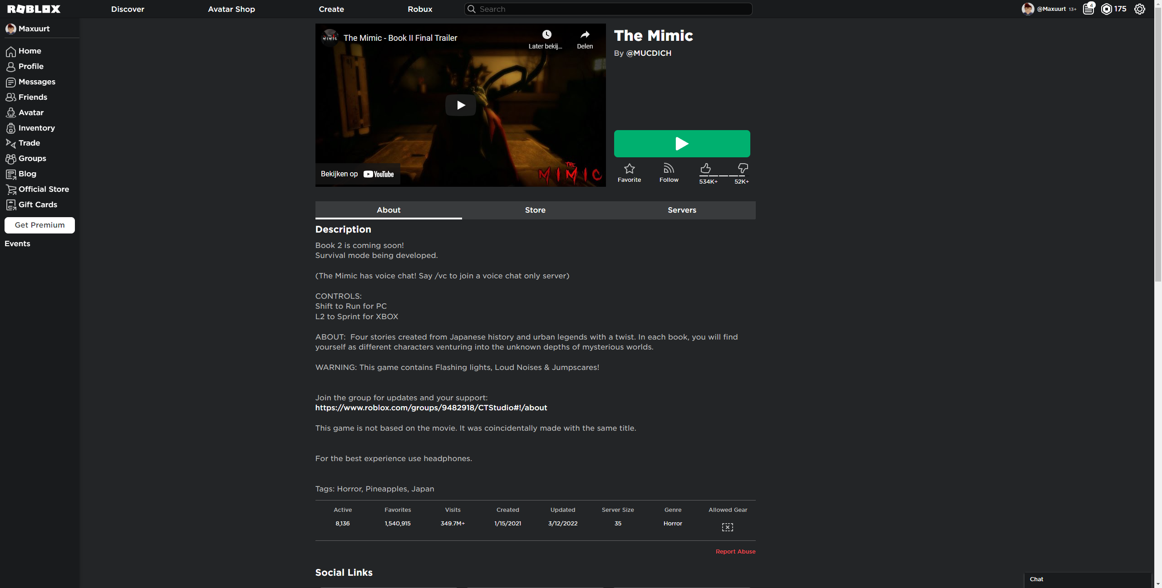The image size is (1162, 588).
Task: Open the notifications icon in header
Action: (x=1088, y=9)
